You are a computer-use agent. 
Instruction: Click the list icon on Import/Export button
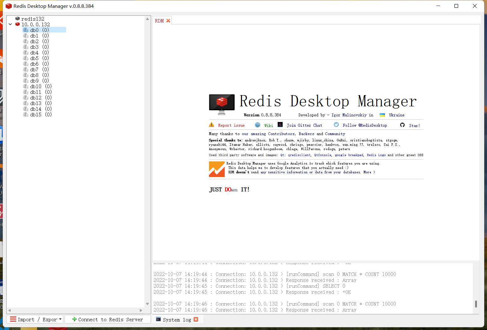click(x=13, y=319)
